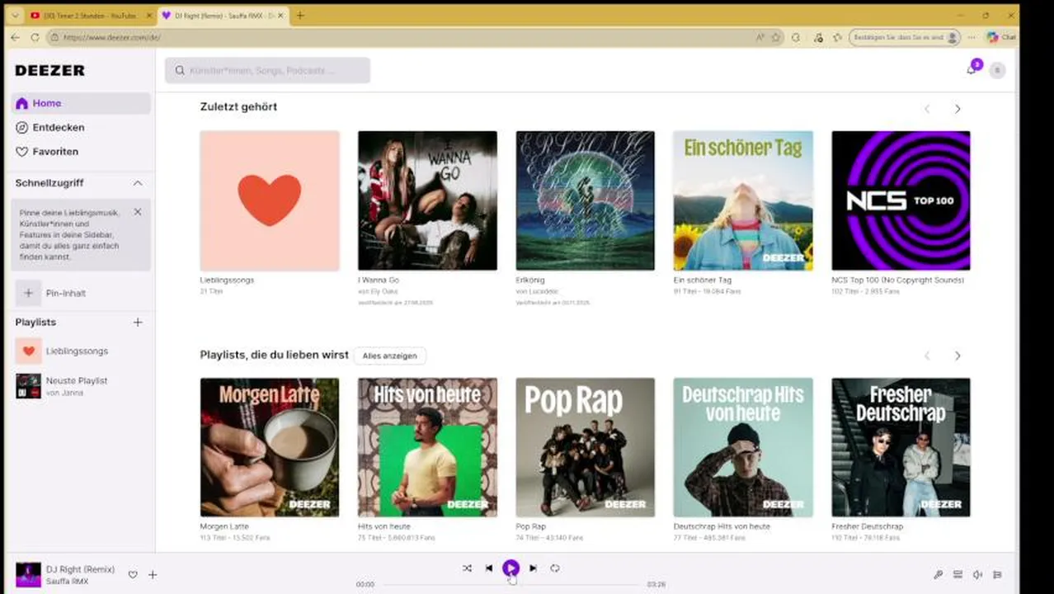The image size is (1054, 594).
Task: Open Favoriten in the sidebar
Action: click(81, 152)
